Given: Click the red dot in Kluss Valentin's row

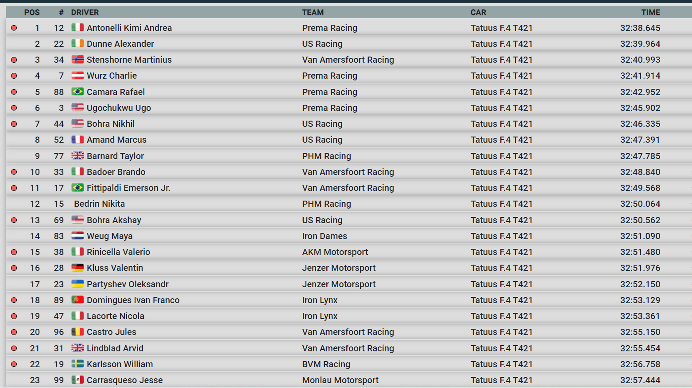Looking at the screenshot, I should pos(14,268).
